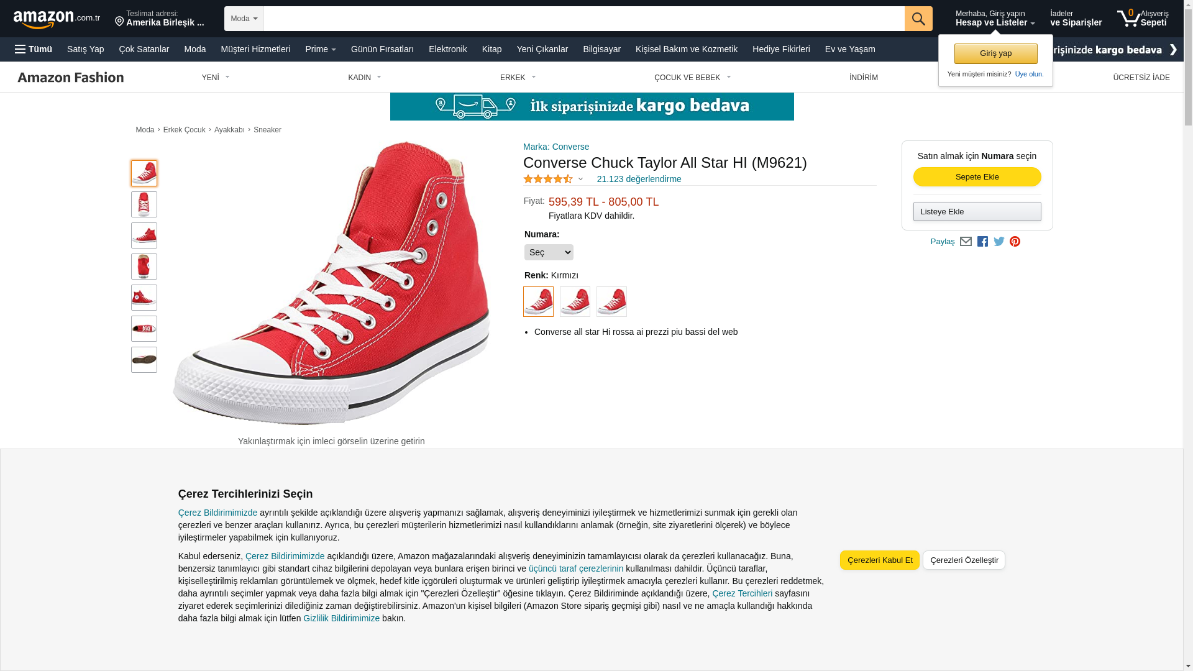
Task: Share product on Twitter
Action: pos(999,241)
